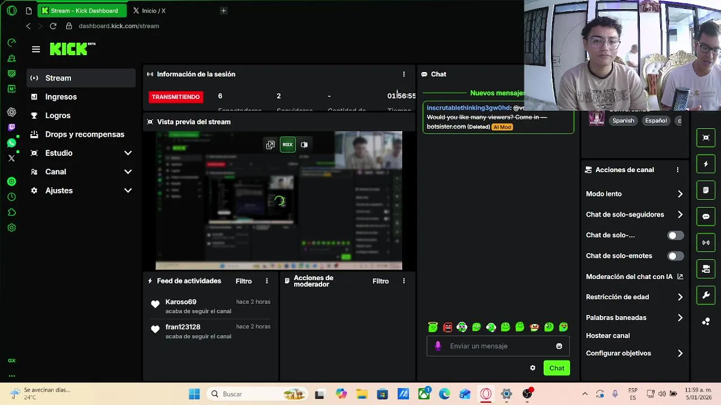
Task: Select Logros in sidebar menu
Action: coord(81,115)
